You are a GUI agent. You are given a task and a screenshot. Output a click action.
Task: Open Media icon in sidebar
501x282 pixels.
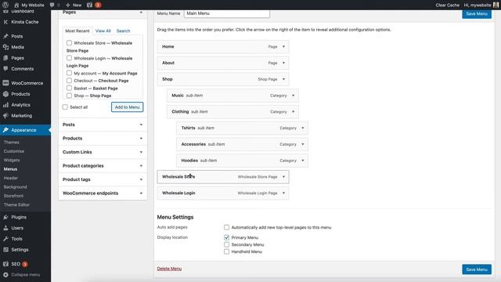5,47
